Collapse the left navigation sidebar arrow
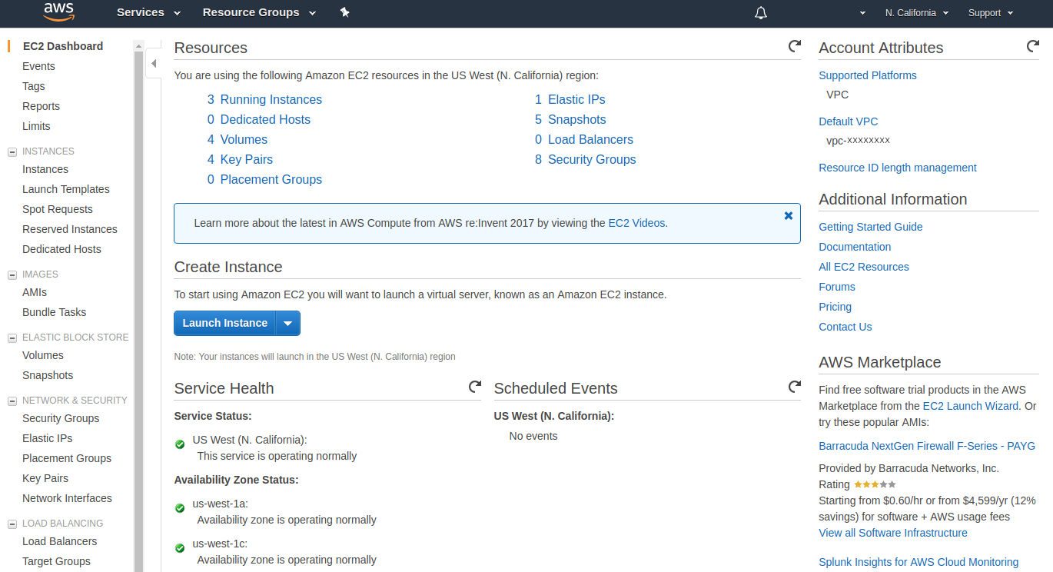This screenshot has width=1053, height=572. 154,64
